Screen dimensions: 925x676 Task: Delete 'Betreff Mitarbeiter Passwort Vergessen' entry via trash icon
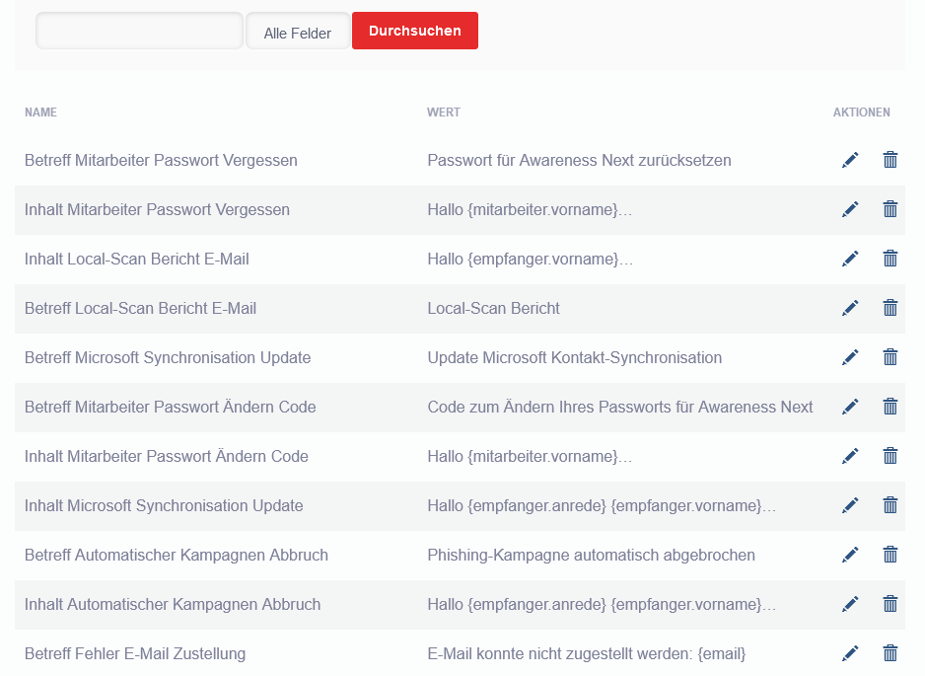[889, 160]
